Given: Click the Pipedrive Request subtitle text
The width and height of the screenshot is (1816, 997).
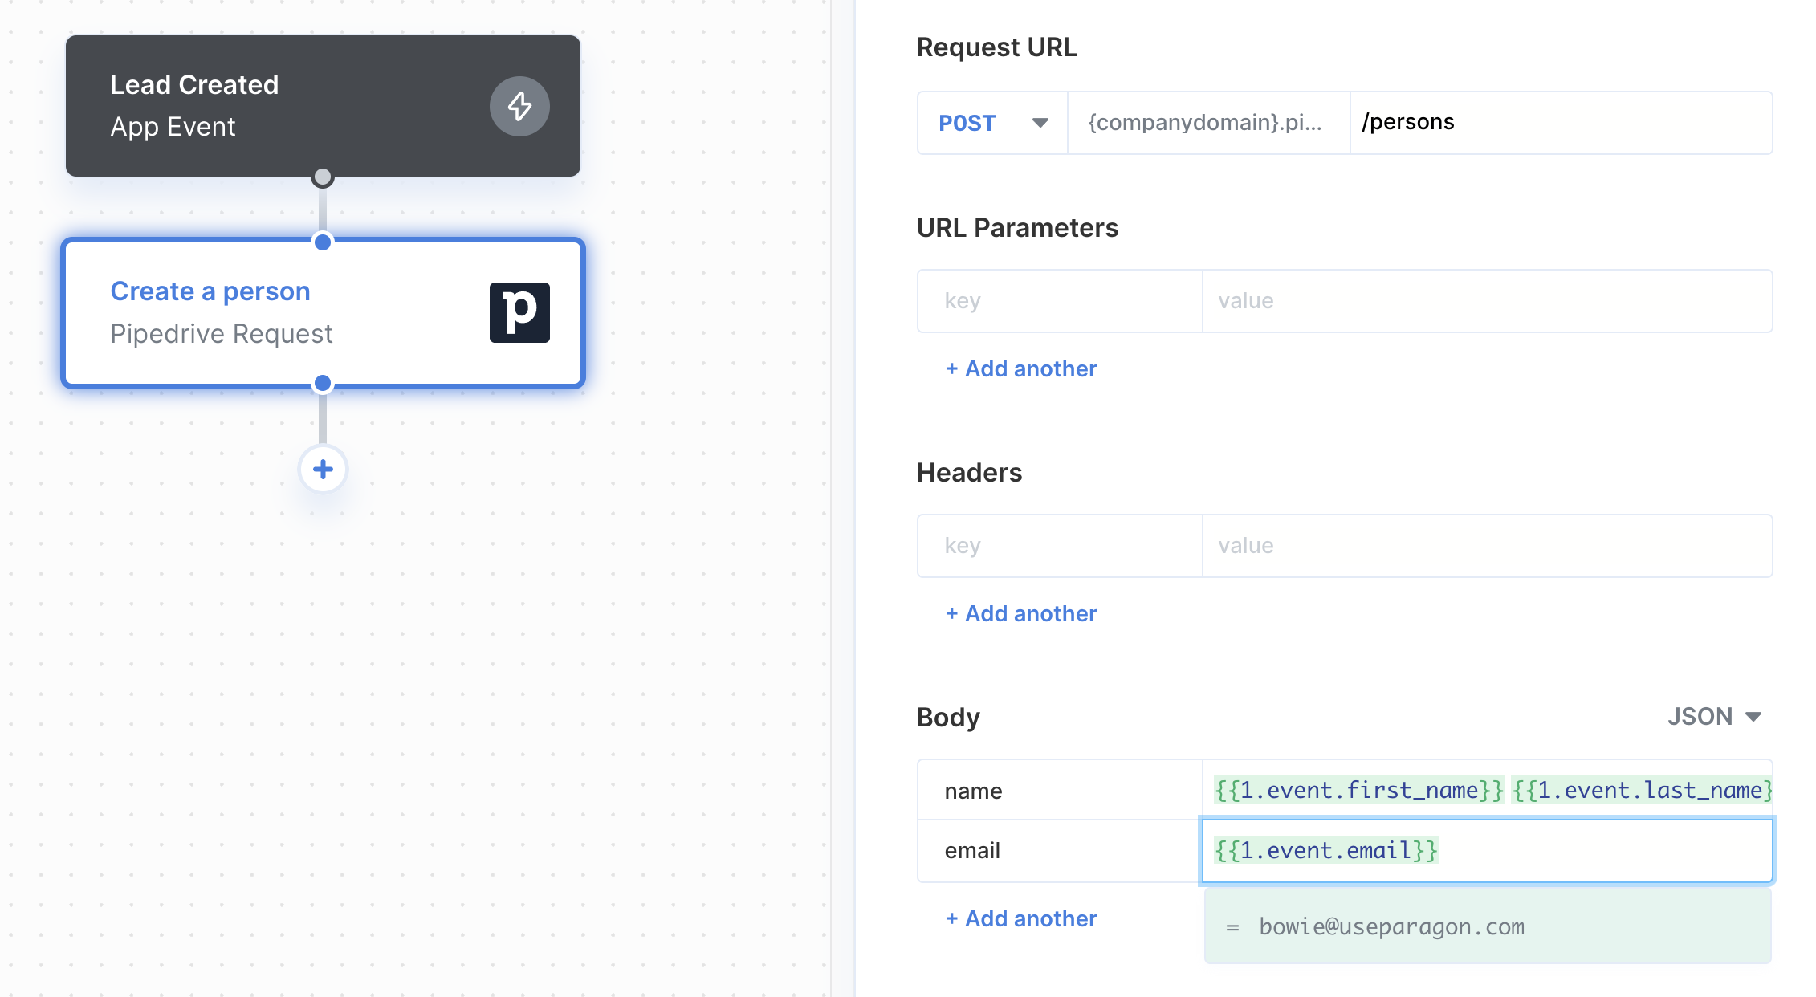Looking at the screenshot, I should pos(222,334).
